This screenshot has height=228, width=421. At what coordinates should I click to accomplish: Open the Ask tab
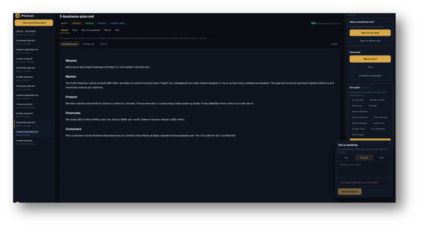pyautogui.click(x=117, y=30)
